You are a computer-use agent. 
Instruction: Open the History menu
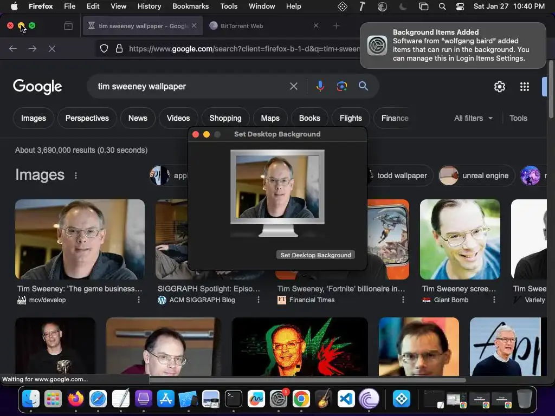(x=149, y=6)
